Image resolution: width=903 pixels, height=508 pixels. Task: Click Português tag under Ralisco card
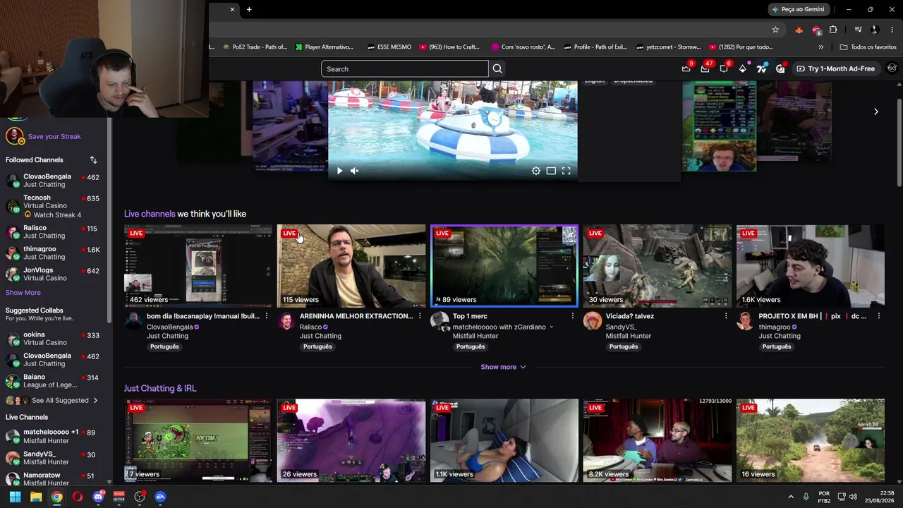click(x=317, y=347)
